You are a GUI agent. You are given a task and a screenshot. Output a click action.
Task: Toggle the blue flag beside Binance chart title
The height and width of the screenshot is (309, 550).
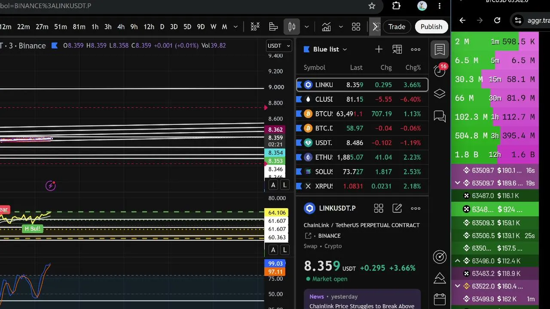click(x=55, y=45)
